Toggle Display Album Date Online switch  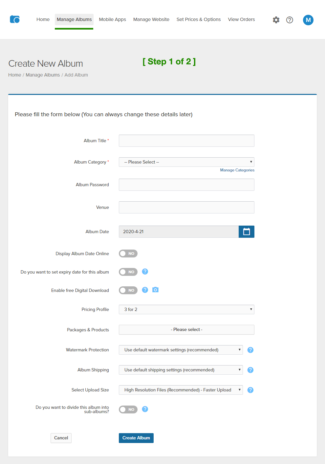point(128,254)
